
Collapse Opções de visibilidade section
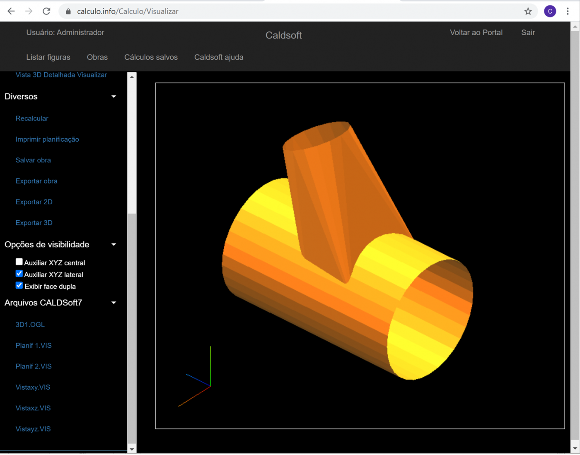coord(114,245)
